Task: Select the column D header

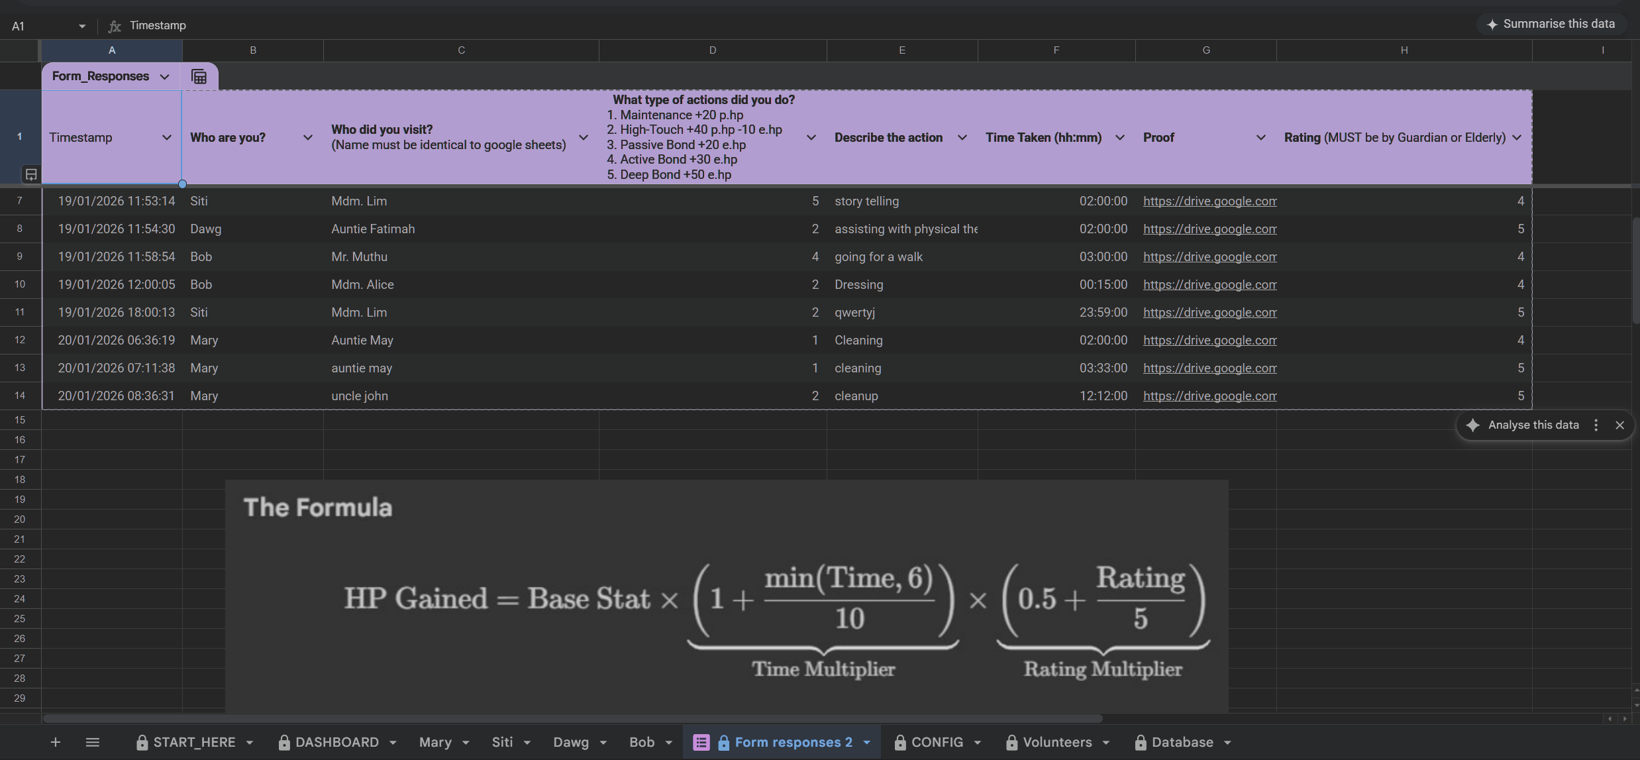Action: coord(713,50)
